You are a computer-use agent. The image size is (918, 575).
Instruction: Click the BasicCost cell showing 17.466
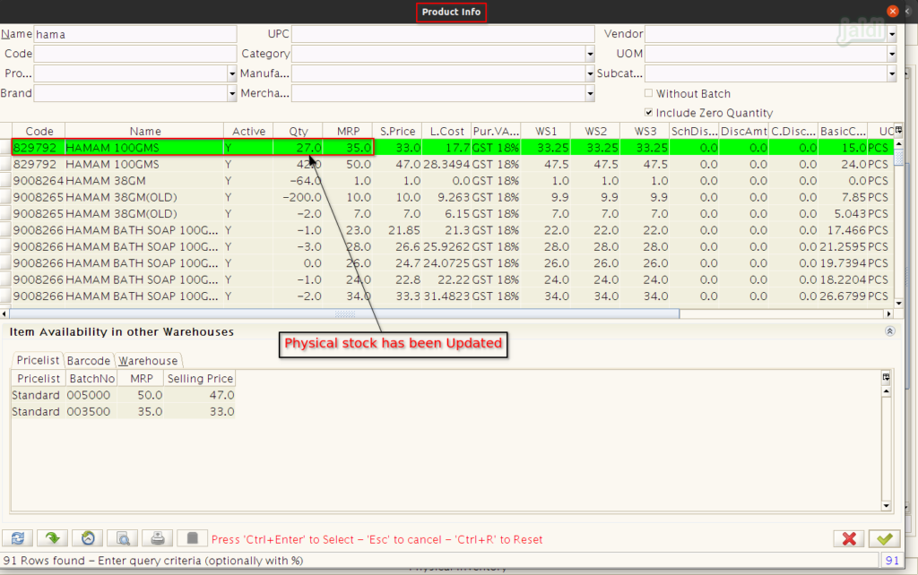pos(843,230)
